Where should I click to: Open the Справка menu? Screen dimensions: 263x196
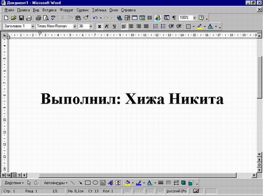pyautogui.click(x=128, y=10)
